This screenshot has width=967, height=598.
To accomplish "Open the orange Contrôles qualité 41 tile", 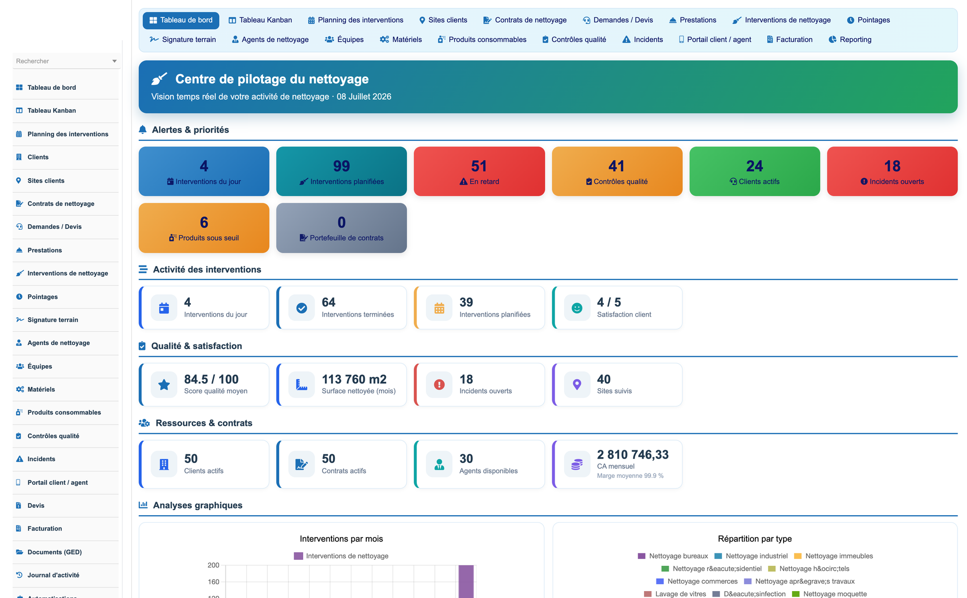I will click(617, 171).
